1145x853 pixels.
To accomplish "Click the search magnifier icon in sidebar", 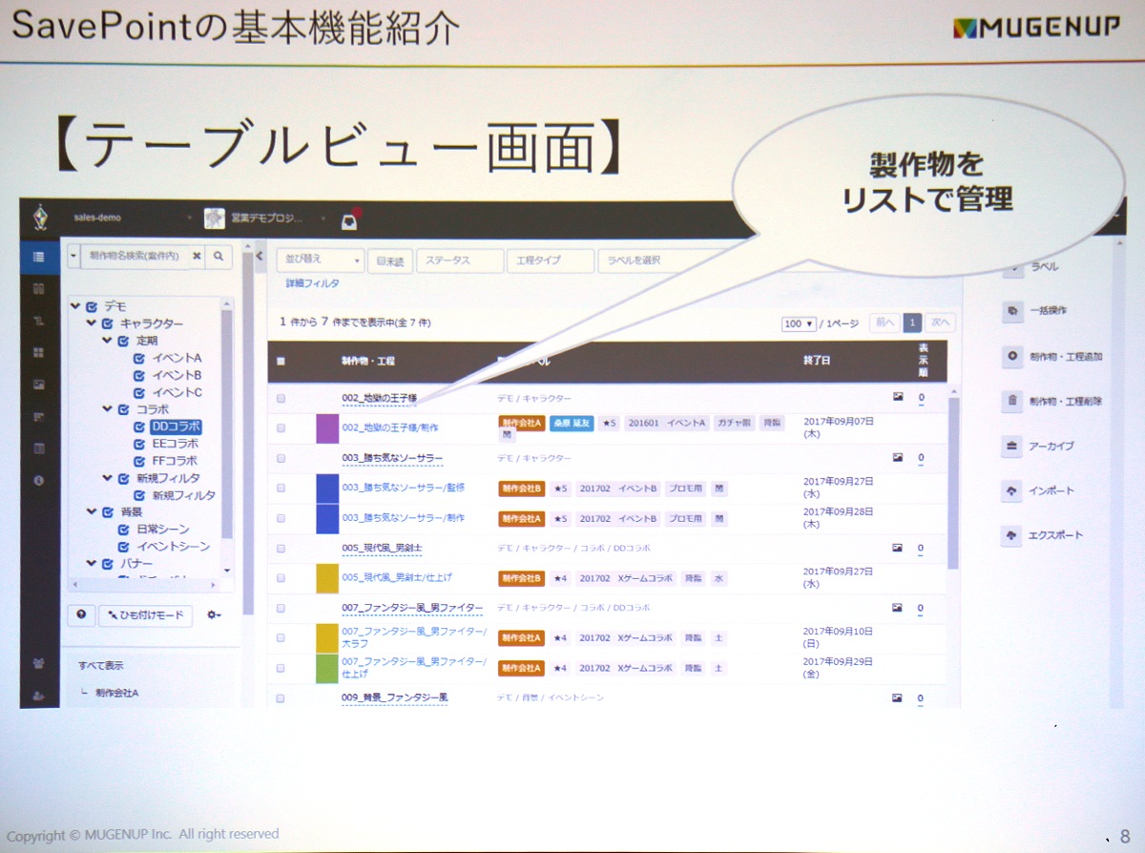I will click(x=219, y=256).
